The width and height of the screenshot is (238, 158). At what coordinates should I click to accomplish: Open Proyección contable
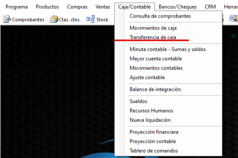tap(168, 141)
